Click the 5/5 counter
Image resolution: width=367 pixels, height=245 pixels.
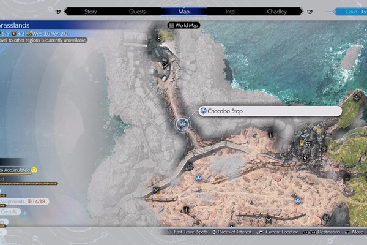[x=5, y=34]
